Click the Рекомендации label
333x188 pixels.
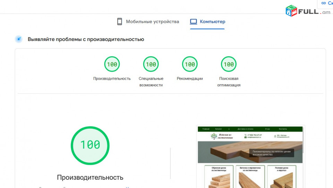(190, 79)
